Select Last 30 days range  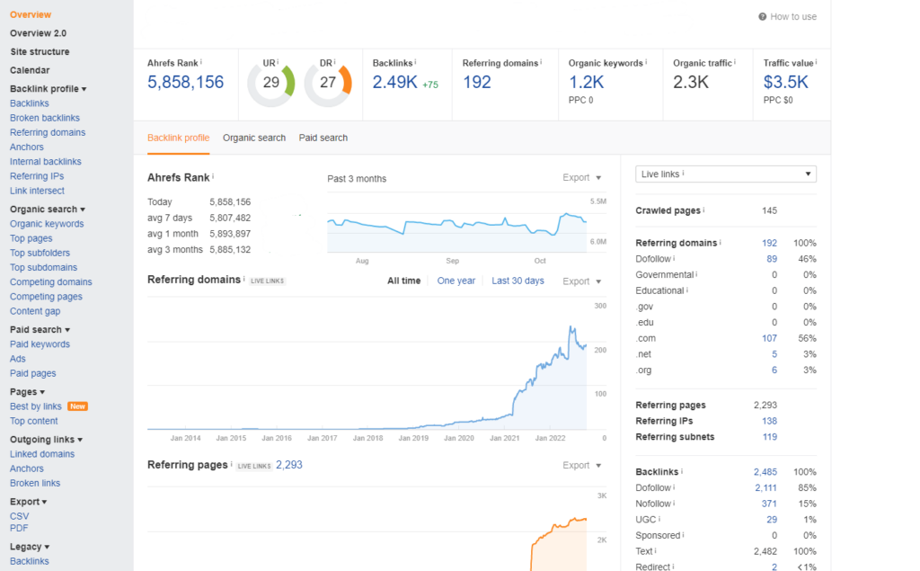point(517,281)
